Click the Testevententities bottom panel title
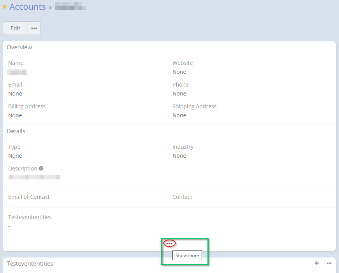This screenshot has width=339, height=273. point(30,264)
